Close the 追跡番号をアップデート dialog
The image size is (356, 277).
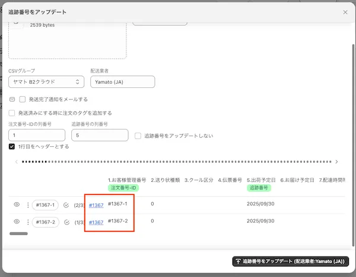[345, 12]
